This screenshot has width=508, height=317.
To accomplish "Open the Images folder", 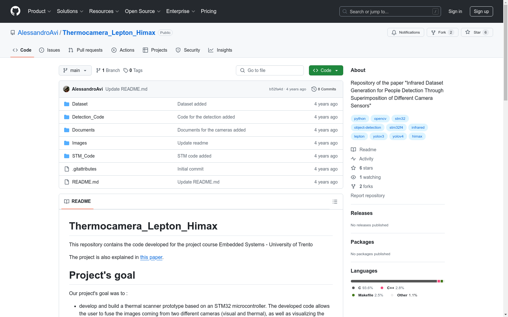I will coord(79,143).
